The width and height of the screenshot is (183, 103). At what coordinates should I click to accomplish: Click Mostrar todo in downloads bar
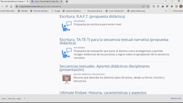[x=176, y=98]
